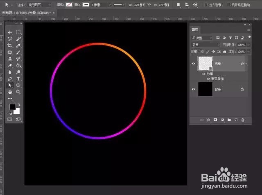
Task: Open the fill color swatch in options bar
Action: click(69, 5)
